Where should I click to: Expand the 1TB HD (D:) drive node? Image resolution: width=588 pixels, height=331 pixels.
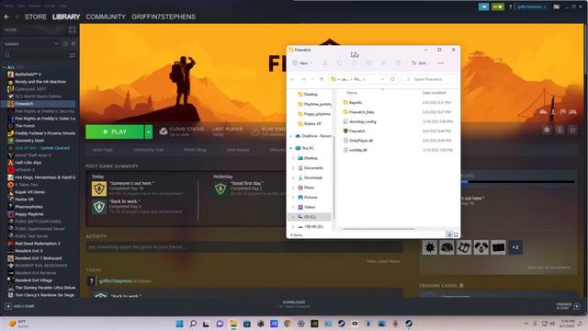point(293,227)
